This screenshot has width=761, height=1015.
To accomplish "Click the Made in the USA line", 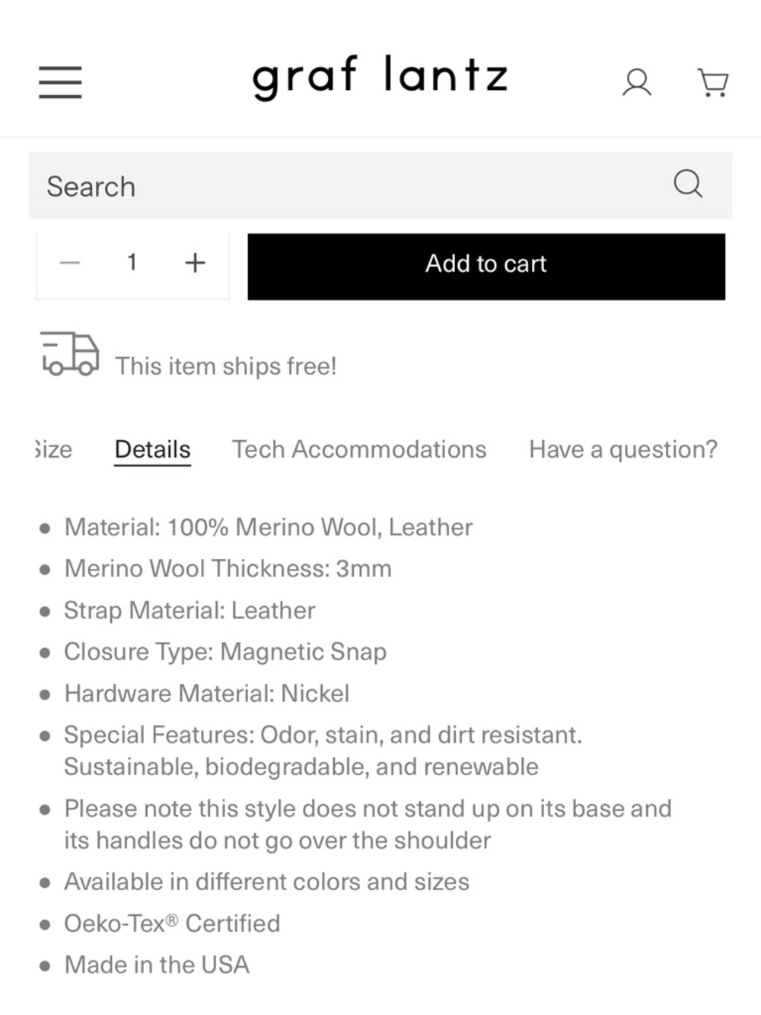I will coord(157,965).
